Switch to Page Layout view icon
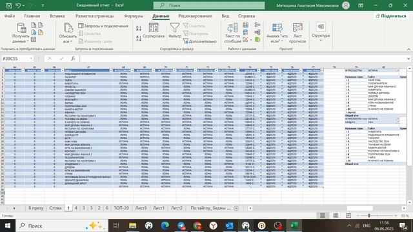 (x=336, y=215)
